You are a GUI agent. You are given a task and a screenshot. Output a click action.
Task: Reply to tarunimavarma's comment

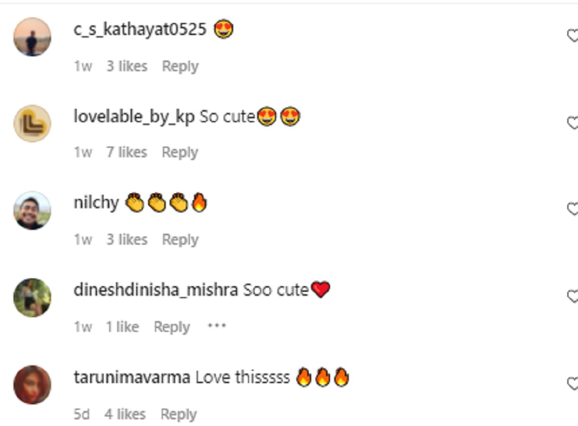(x=178, y=414)
